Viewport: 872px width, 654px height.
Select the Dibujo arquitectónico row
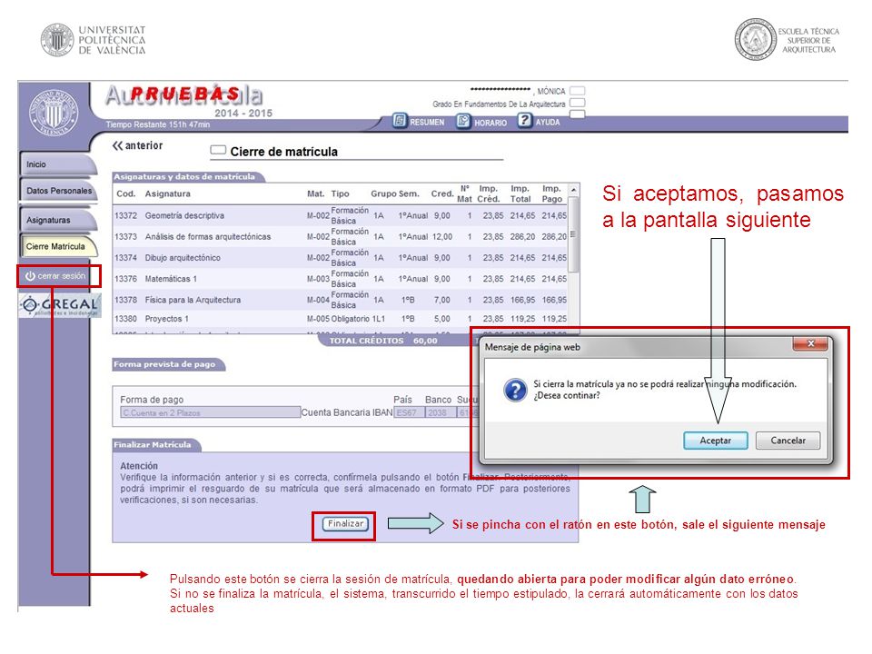341,258
